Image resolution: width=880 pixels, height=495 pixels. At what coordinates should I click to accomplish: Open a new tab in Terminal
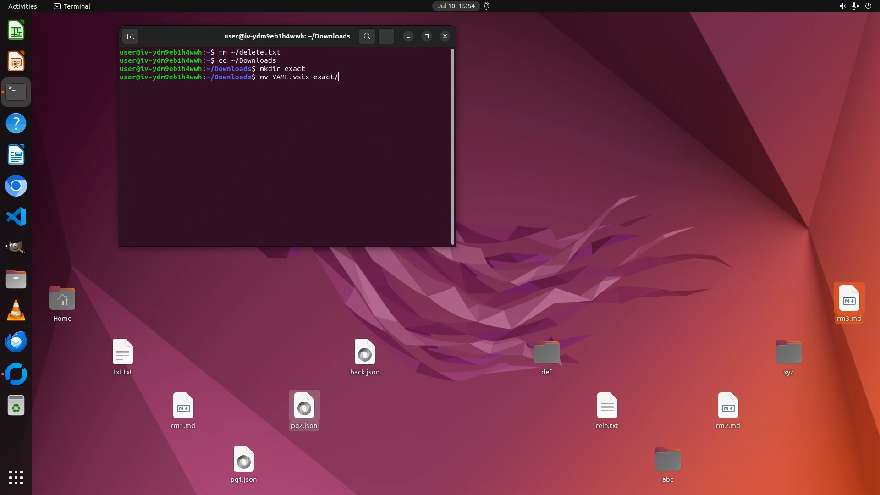[130, 36]
